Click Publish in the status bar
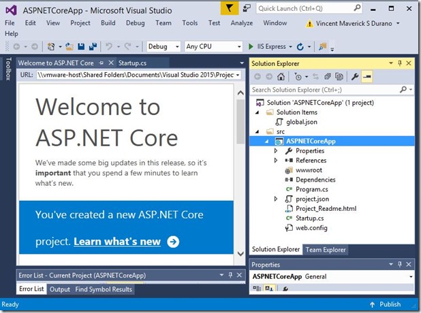The image size is (421, 313). point(390,305)
